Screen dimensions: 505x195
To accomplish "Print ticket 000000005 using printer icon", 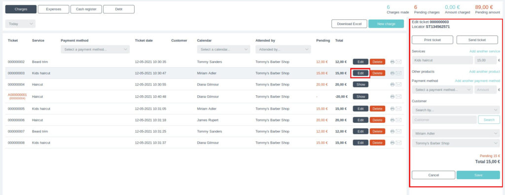I will tap(392, 109).
